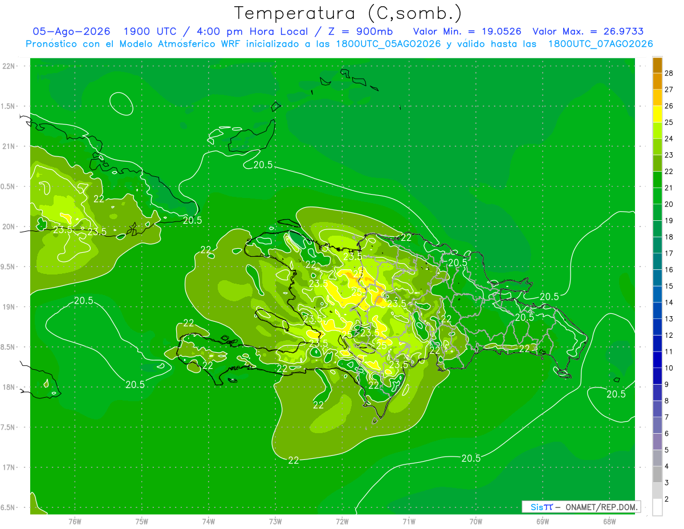Image resolution: width=684 pixels, height=529 pixels.
Task: Select the date text "05-Ago-2026"
Action: click(x=71, y=31)
